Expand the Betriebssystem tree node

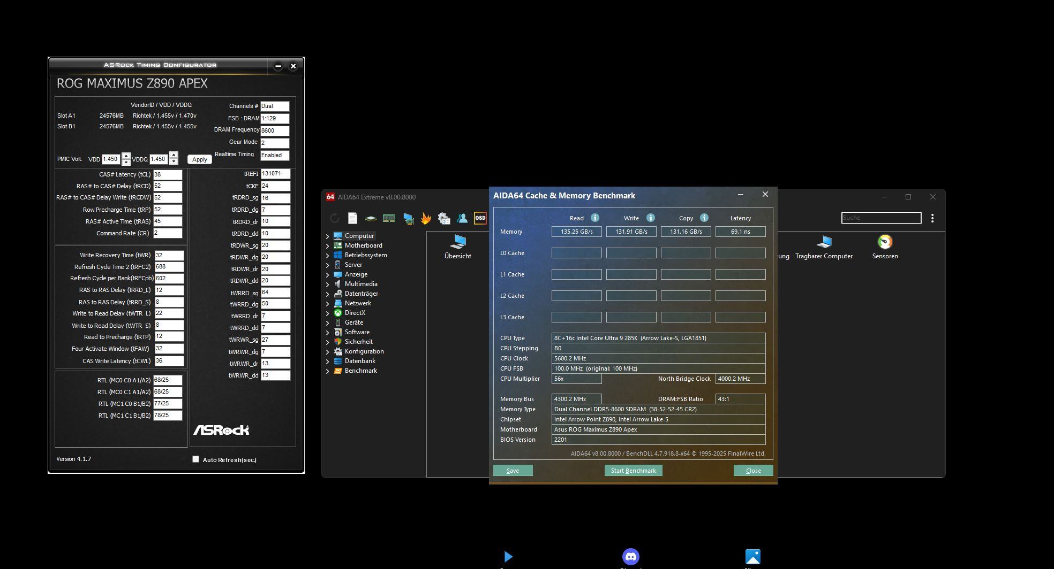click(327, 255)
